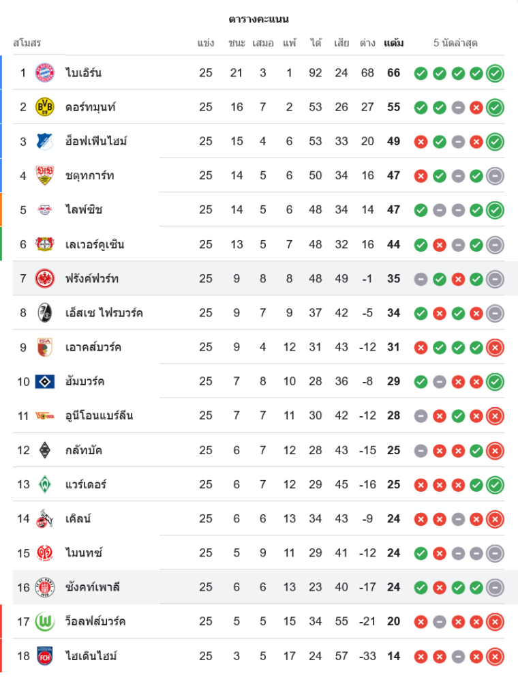Open the VfB Stuttgart badge
Screen dimensions: 518x682
[45, 176]
